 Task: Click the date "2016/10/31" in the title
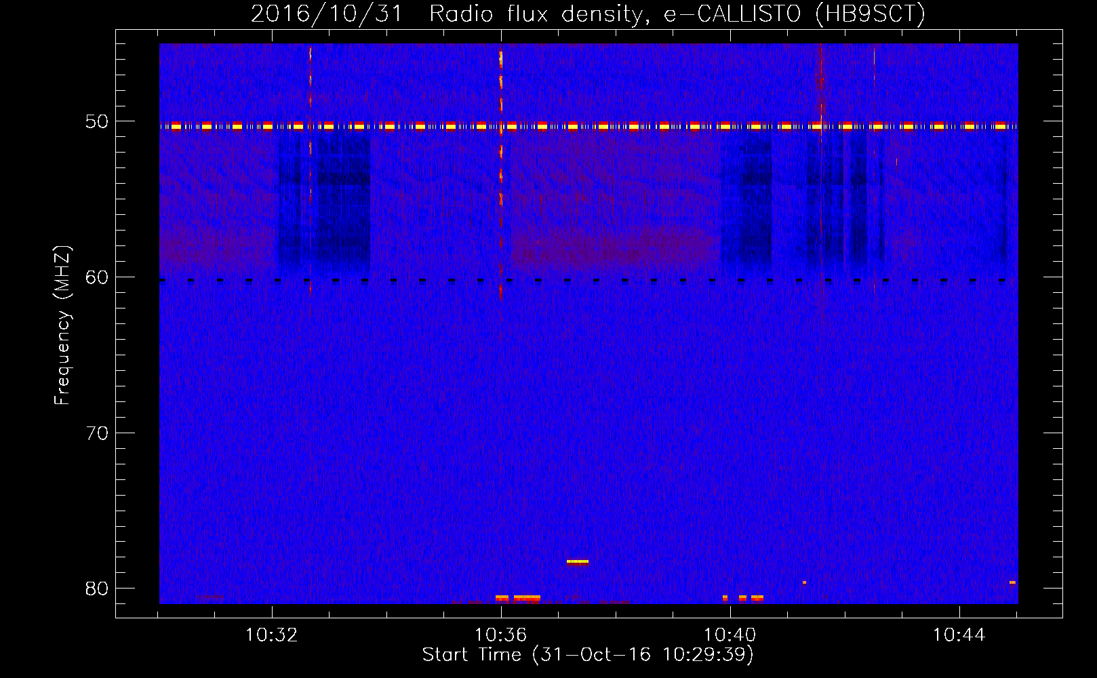tap(327, 14)
